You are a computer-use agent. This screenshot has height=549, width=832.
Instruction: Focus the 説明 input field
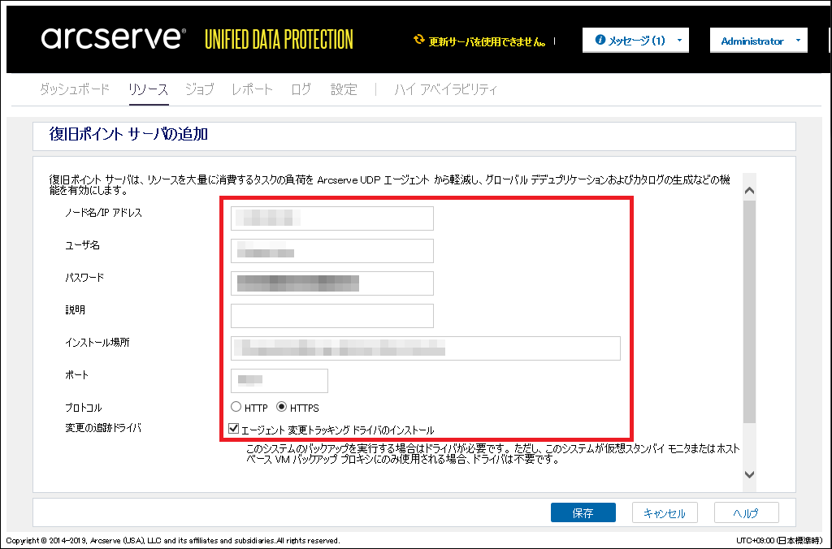[x=332, y=316]
